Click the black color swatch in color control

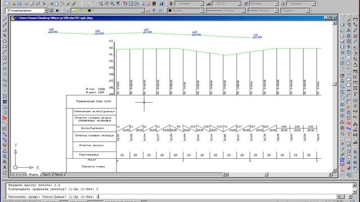point(170,11)
